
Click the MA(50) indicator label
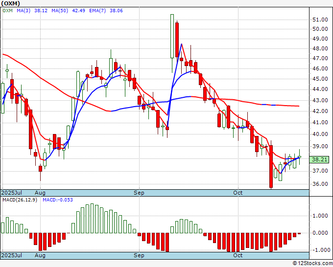point(60,11)
